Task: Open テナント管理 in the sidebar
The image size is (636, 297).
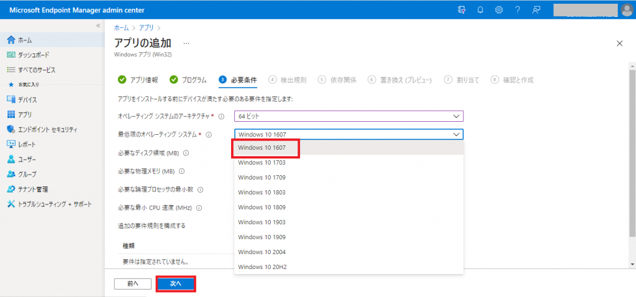Action: tap(52, 189)
